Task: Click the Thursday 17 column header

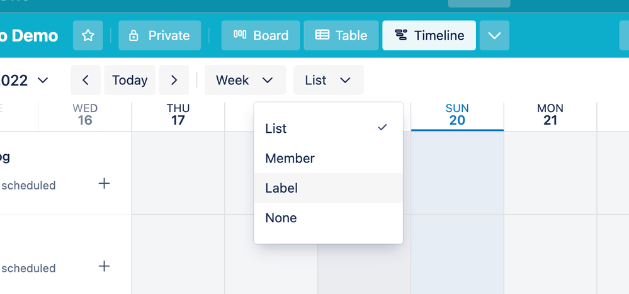Action: pos(178,115)
